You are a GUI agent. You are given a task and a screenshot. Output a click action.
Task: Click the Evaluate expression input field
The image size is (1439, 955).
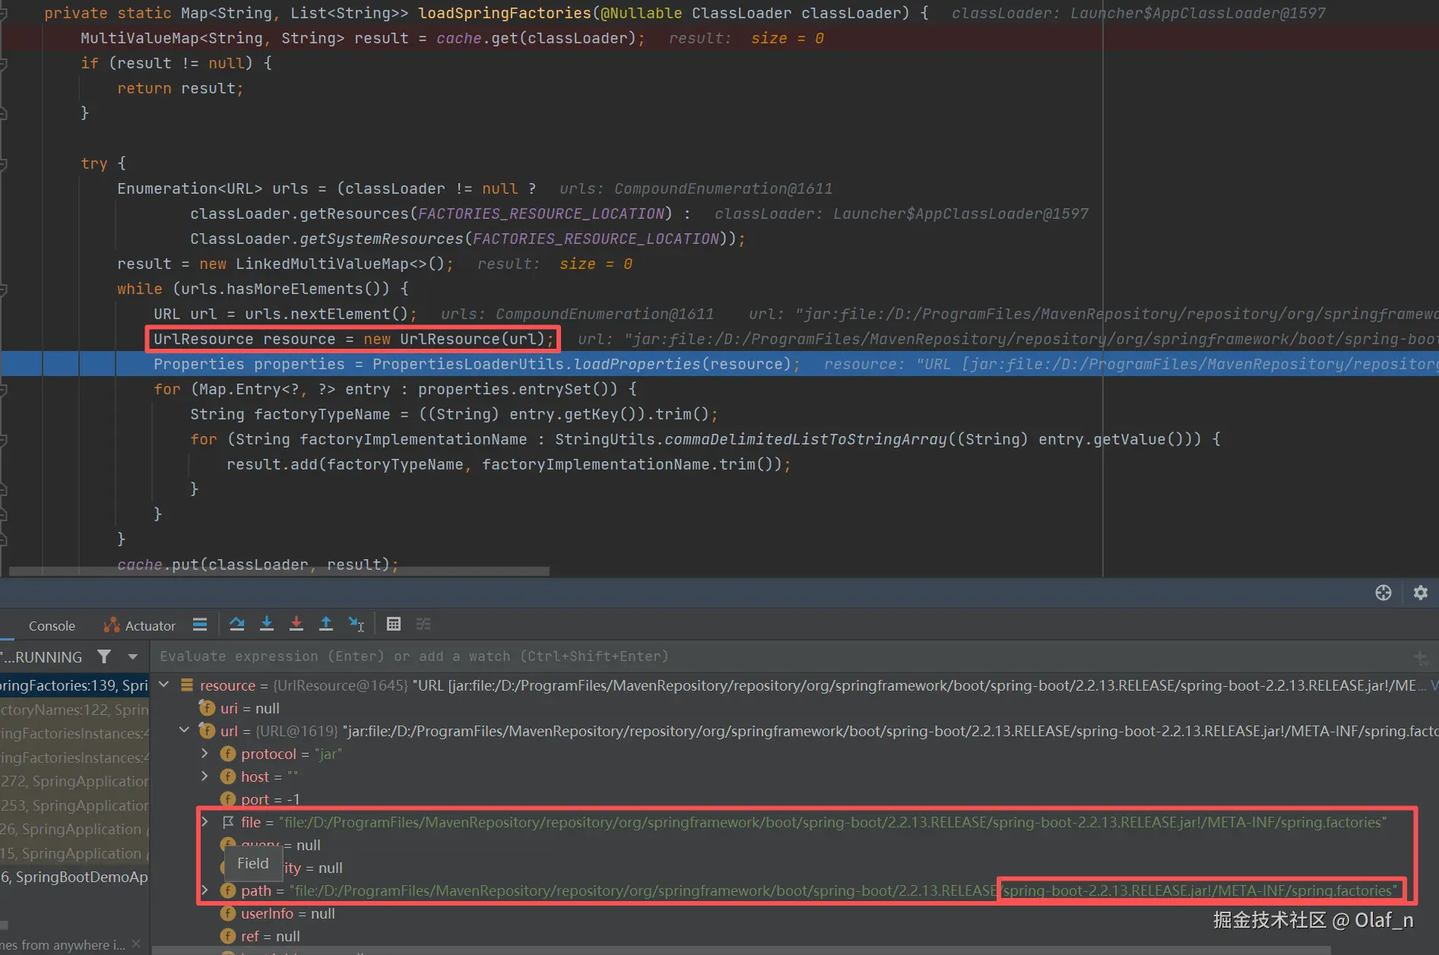click(x=779, y=656)
